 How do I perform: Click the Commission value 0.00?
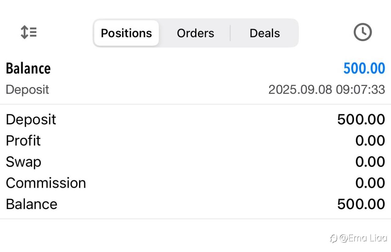[370, 183]
